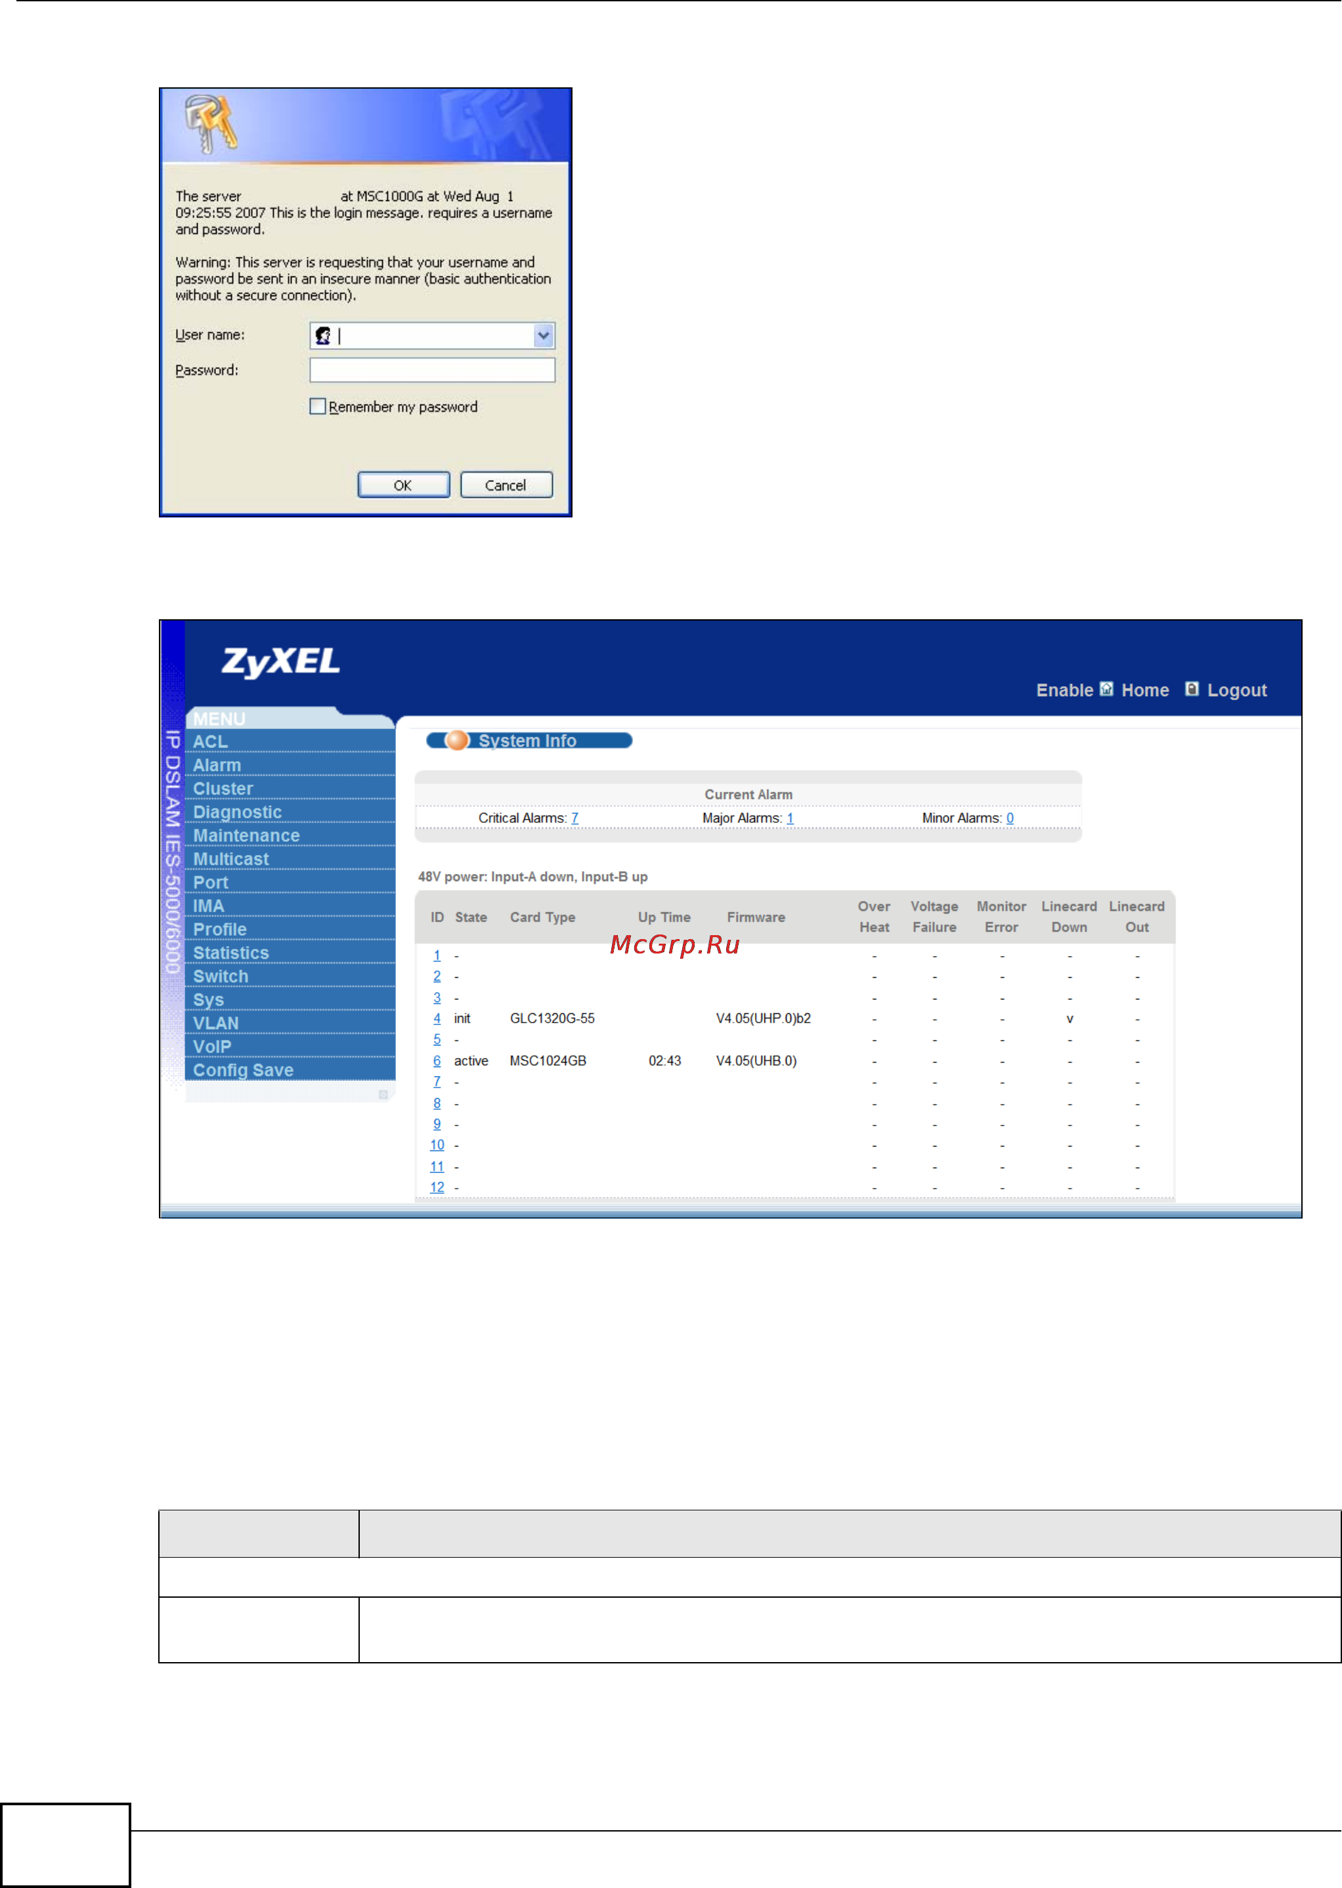The width and height of the screenshot is (1342, 1888).
Task: Expand the User name dropdown arrow
Action: click(x=543, y=336)
